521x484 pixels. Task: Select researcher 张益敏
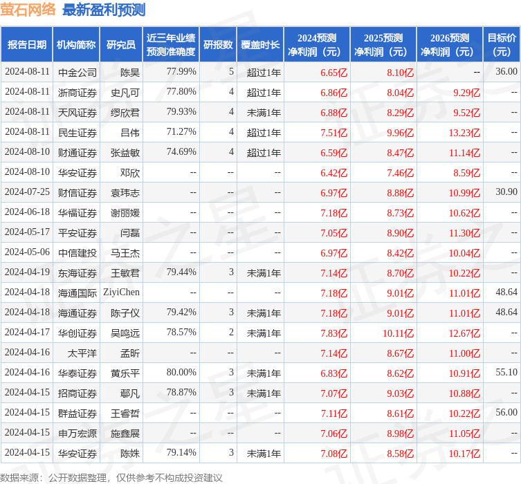125,153
